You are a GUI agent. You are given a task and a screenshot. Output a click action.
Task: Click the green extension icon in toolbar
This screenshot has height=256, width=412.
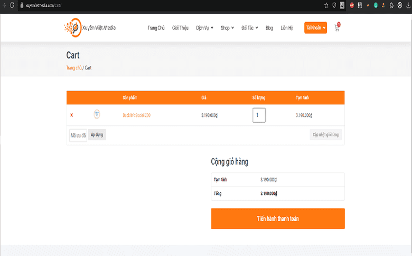pos(376,5)
